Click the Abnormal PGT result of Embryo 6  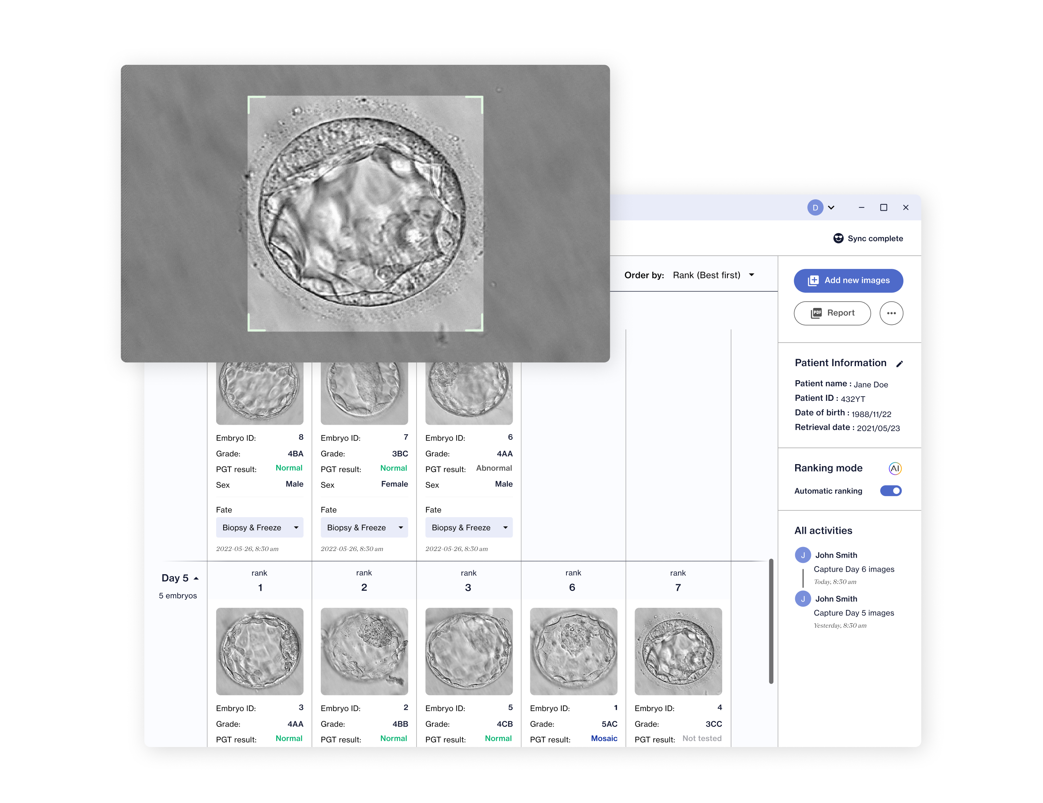pos(494,468)
